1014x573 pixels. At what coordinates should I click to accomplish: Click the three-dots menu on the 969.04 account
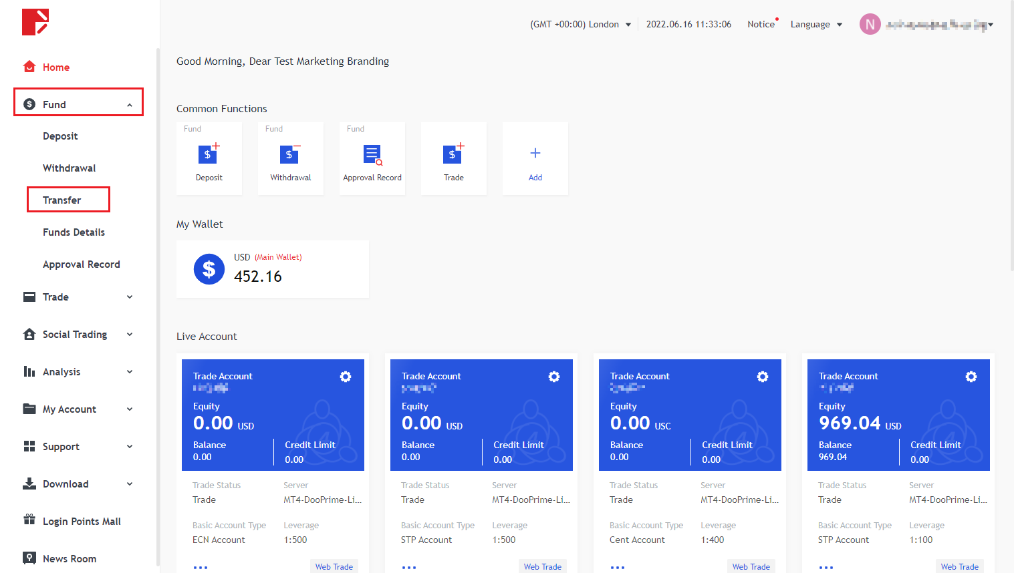tap(826, 567)
